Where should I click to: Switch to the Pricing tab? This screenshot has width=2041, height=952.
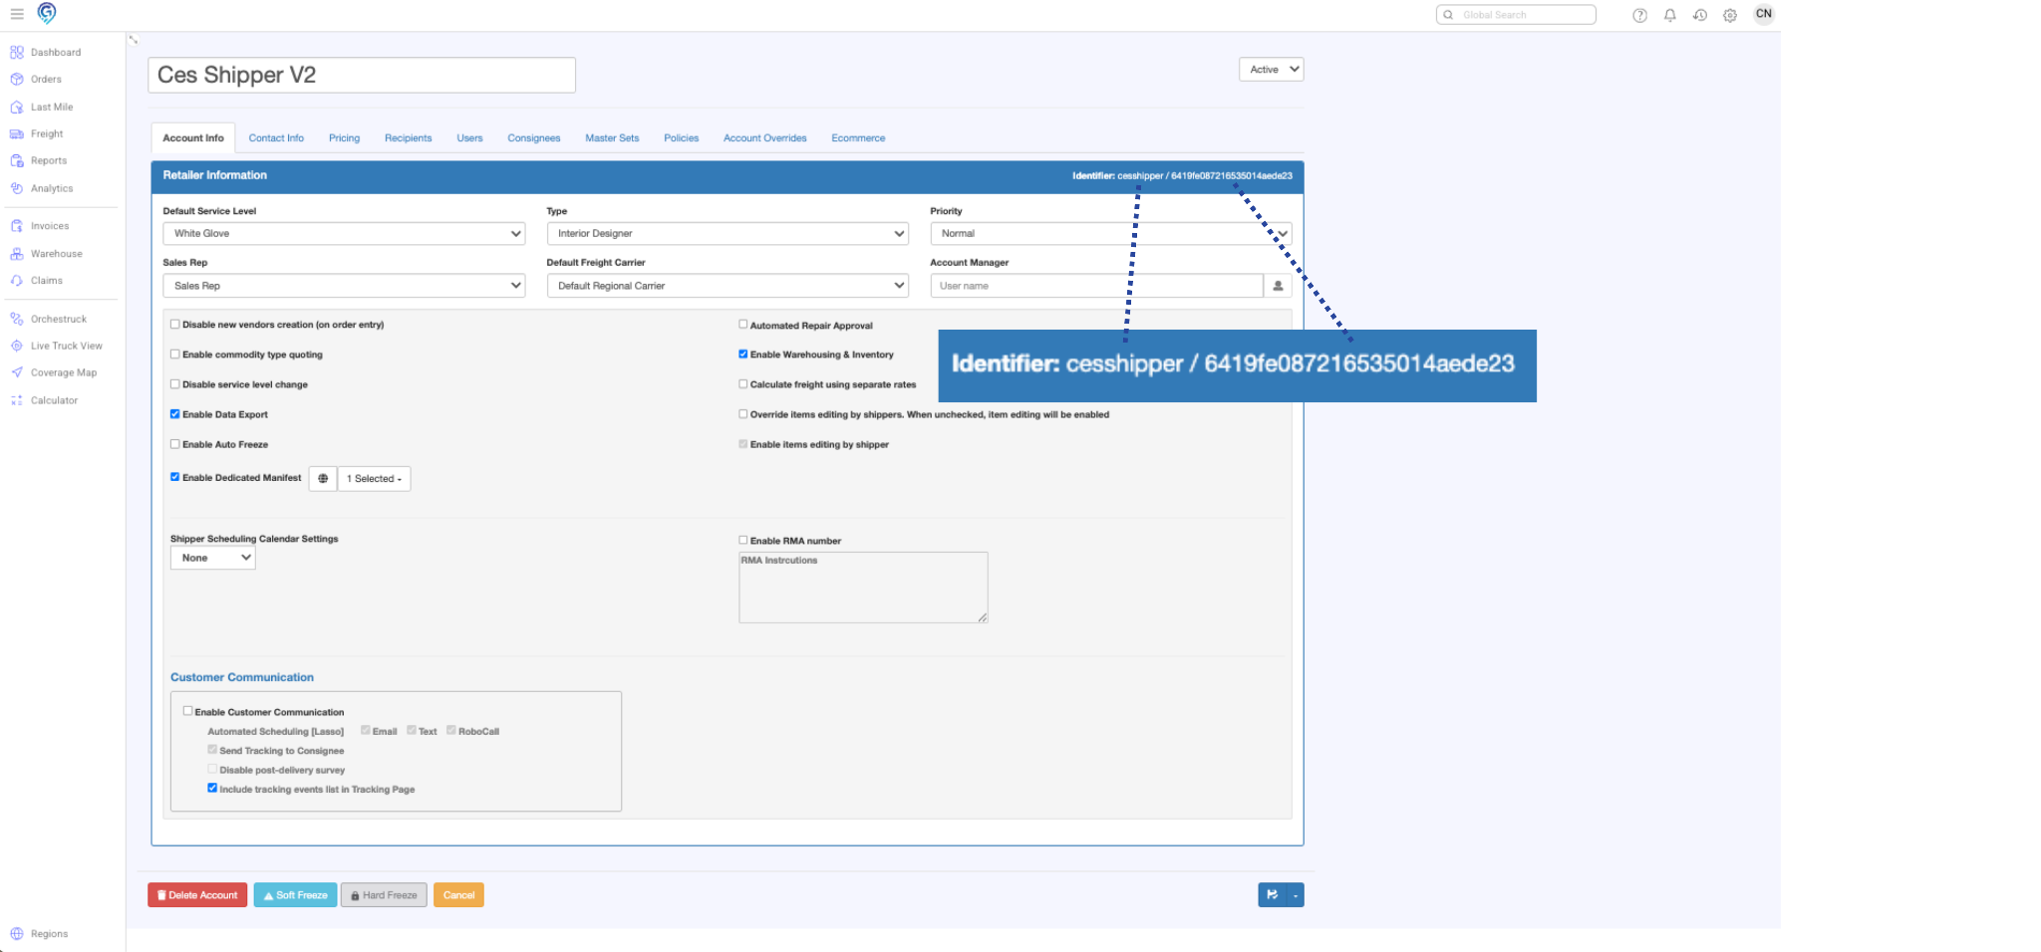(x=344, y=137)
